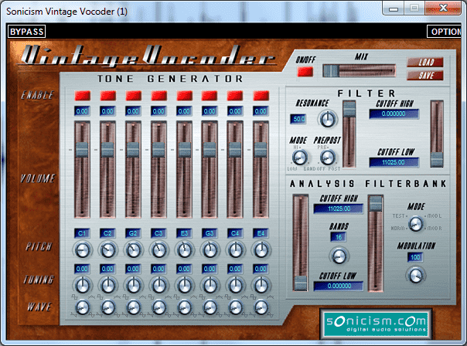The width and height of the screenshot is (467, 346).
Task: Toggle enable for E3 tone generator
Action: [x=185, y=96]
